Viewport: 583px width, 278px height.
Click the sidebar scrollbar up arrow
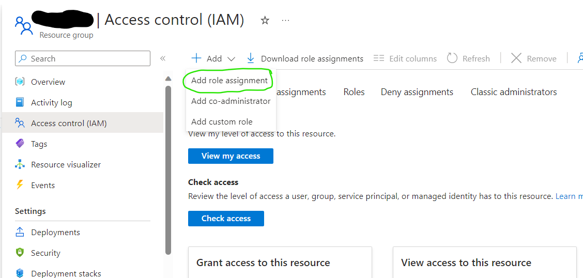point(168,79)
